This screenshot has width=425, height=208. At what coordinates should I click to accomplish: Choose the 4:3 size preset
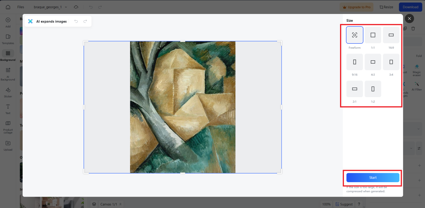point(373,62)
